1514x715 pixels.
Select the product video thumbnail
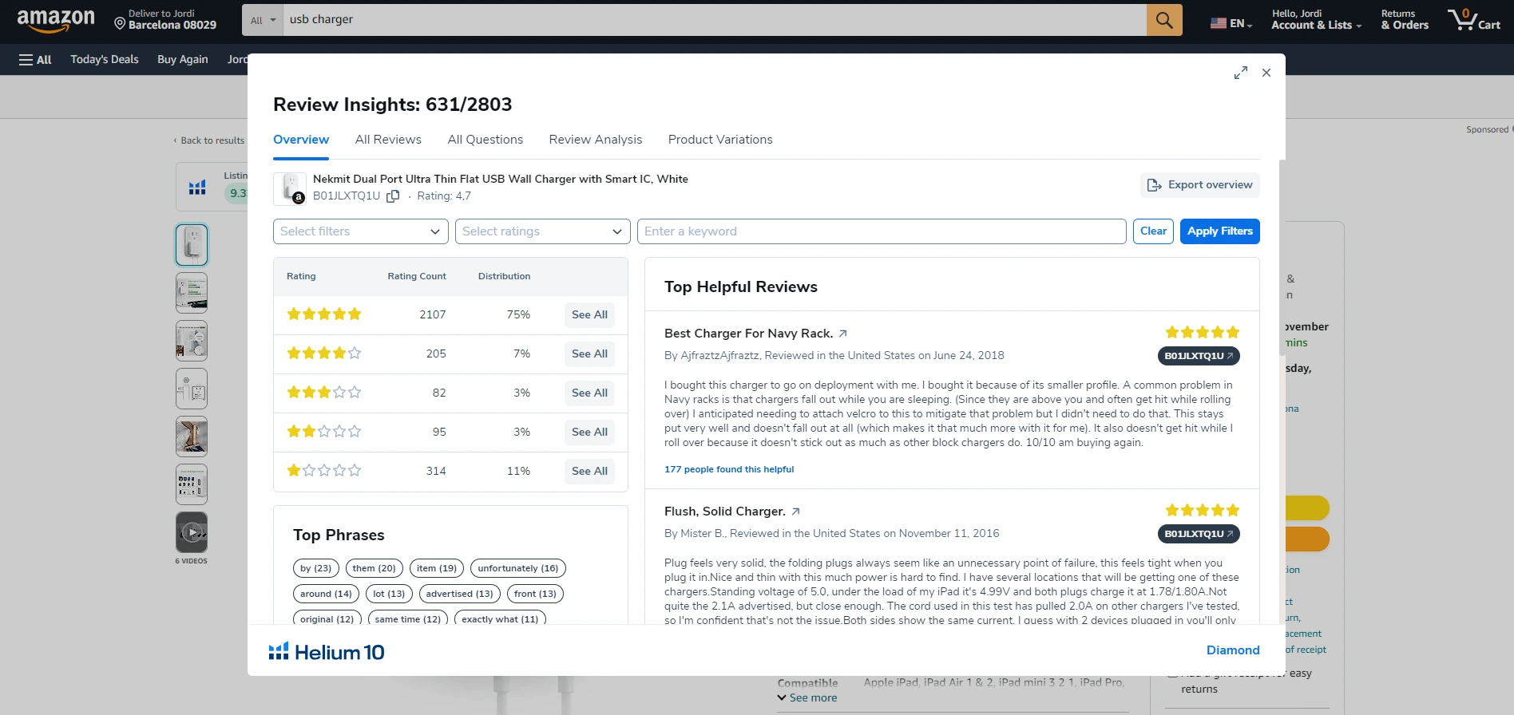click(x=192, y=532)
